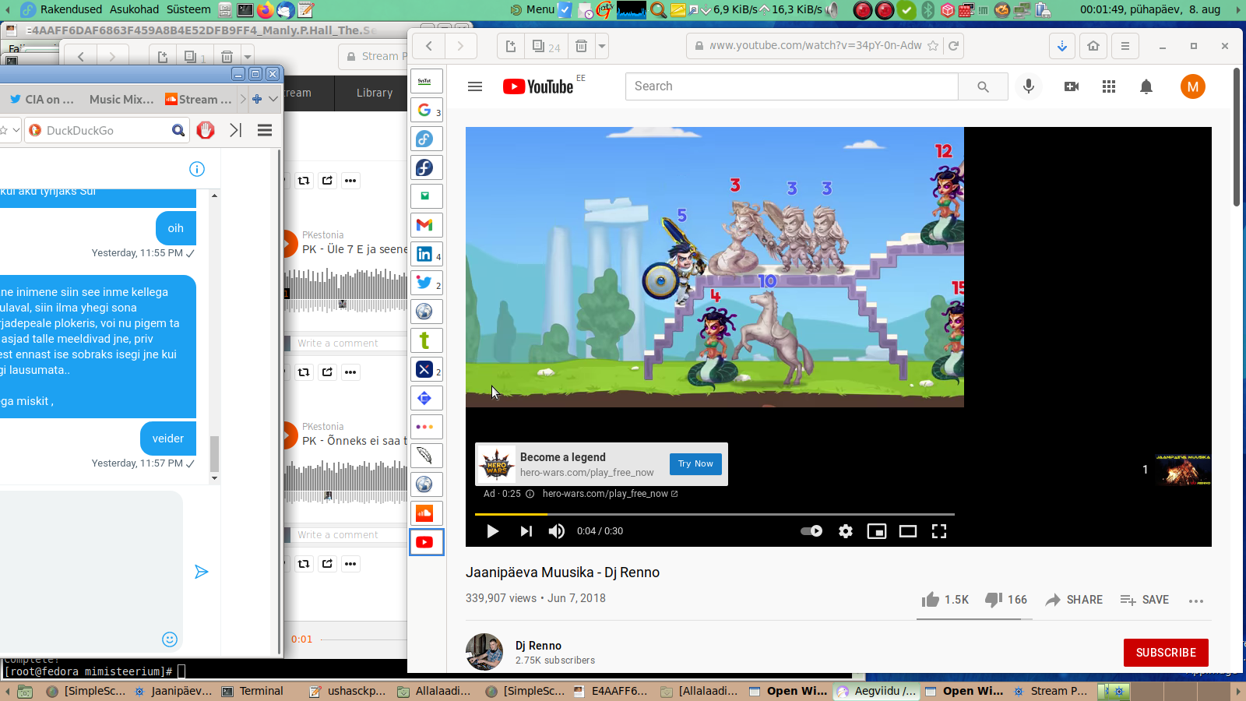Open the emoji picker in the chat box

[x=170, y=639]
